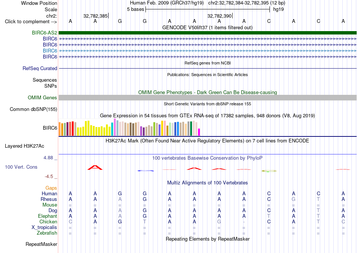Select the Chicken species row label
The width and height of the screenshot is (357, 253).
pos(48,222)
